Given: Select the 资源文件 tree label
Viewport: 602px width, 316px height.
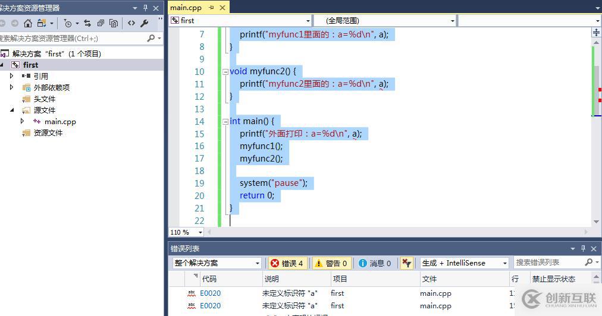Looking at the screenshot, I should 48,132.
